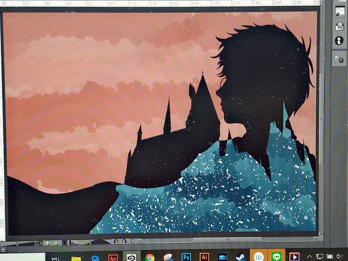Image resolution: width=348 pixels, height=261 pixels.
Task: Click the Windows taskbar search box
Action: point(22,257)
